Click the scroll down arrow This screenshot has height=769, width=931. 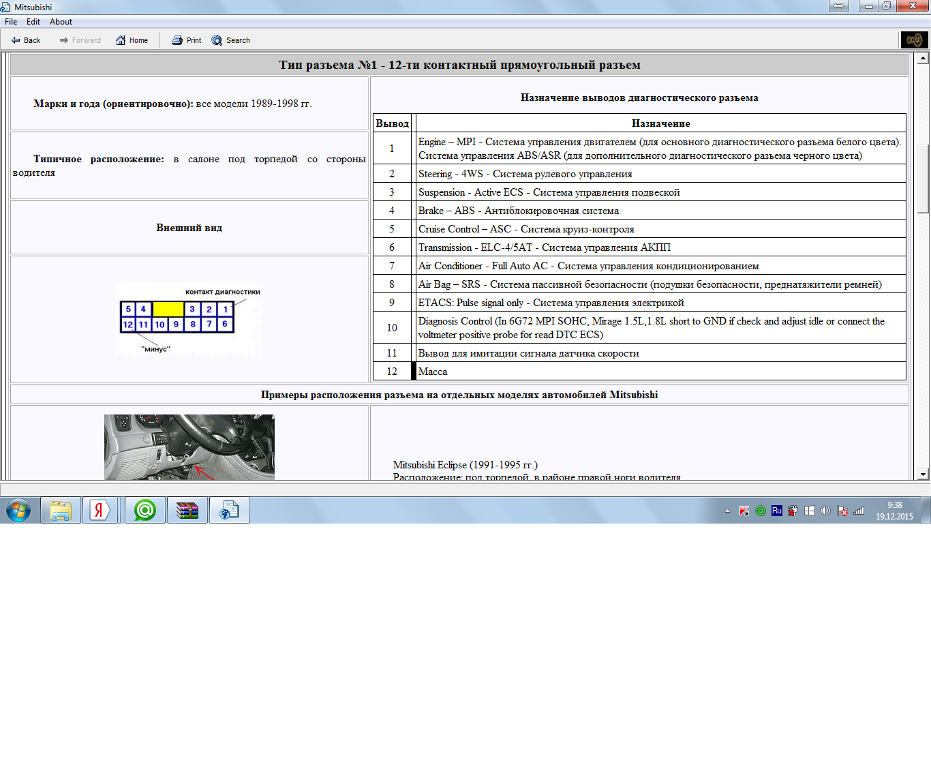pyautogui.click(x=923, y=474)
